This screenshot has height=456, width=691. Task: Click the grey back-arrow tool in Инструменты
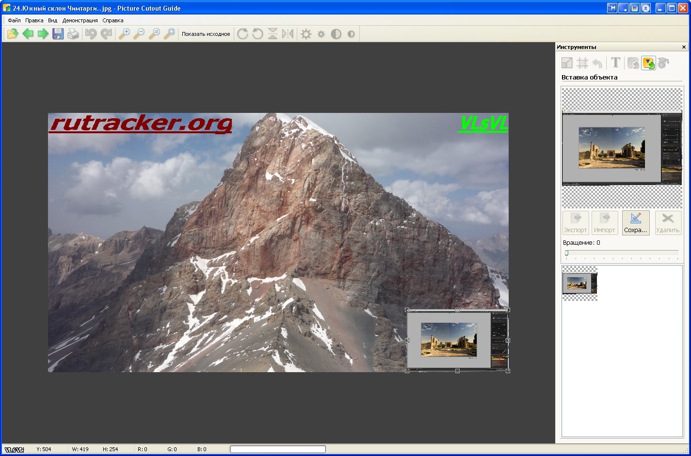coord(597,63)
